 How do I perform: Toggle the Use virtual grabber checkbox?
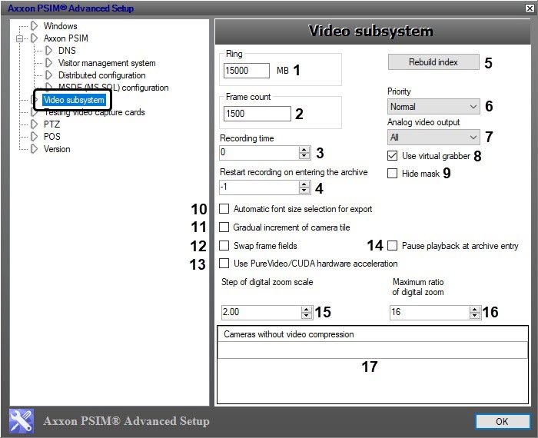[394, 156]
